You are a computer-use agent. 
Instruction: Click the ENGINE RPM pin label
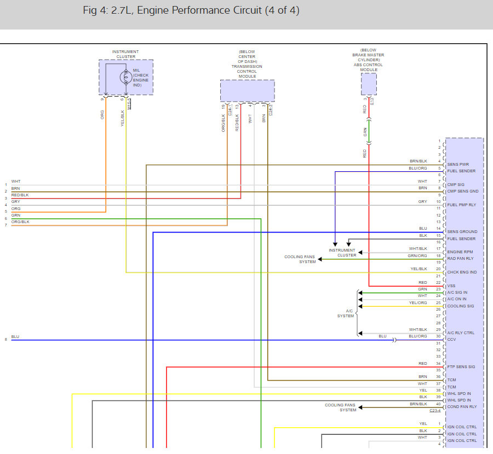pyautogui.click(x=460, y=252)
